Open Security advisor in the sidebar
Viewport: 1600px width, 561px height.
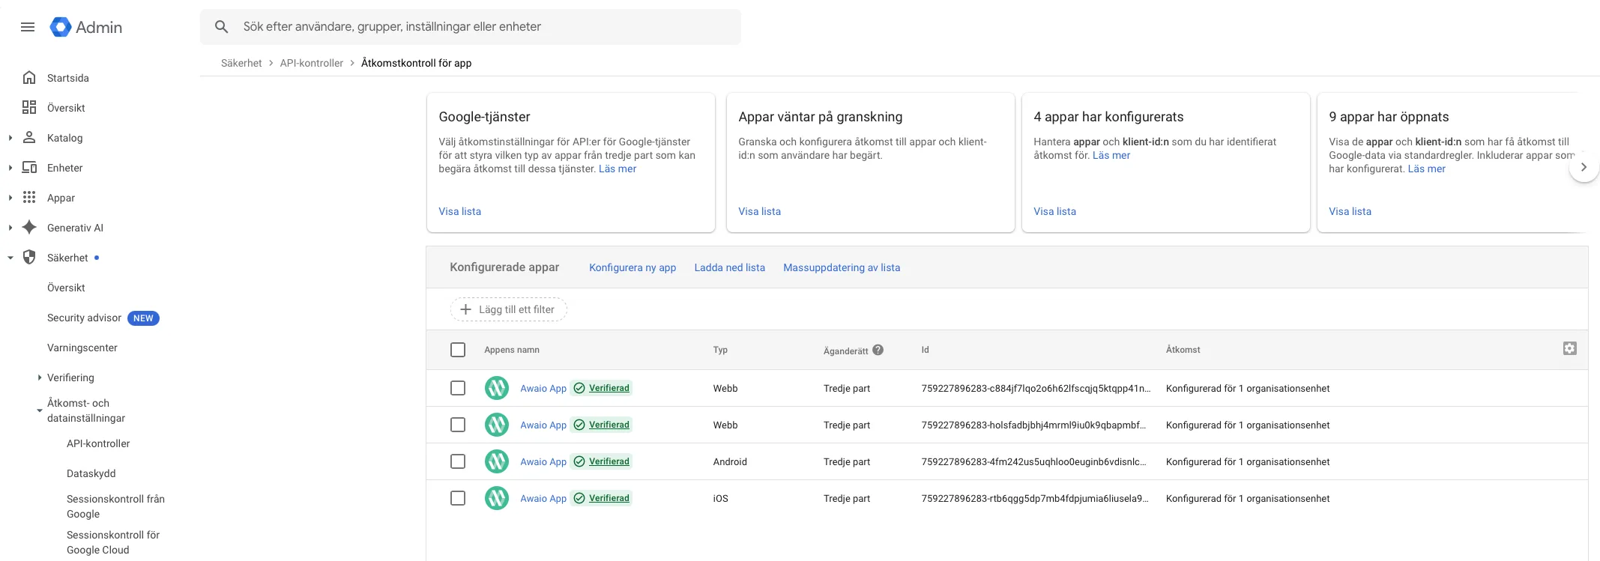(x=84, y=318)
